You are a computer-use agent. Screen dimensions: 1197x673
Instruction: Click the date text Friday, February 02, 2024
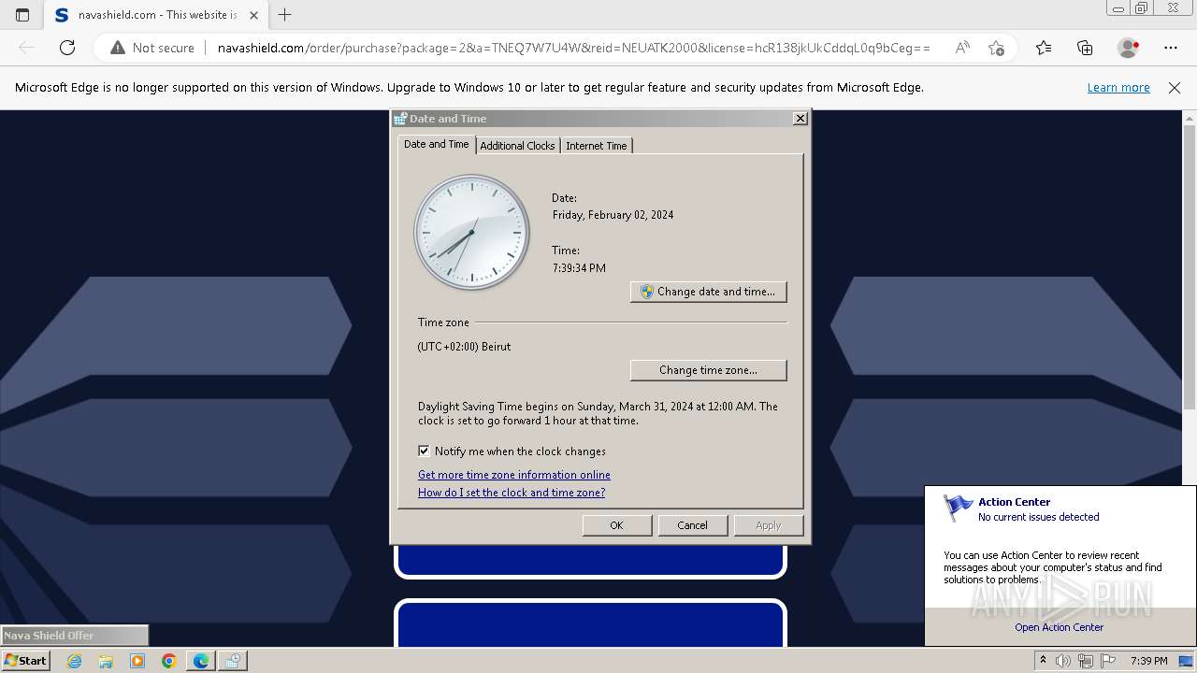pyautogui.click(x=613, y=215)
